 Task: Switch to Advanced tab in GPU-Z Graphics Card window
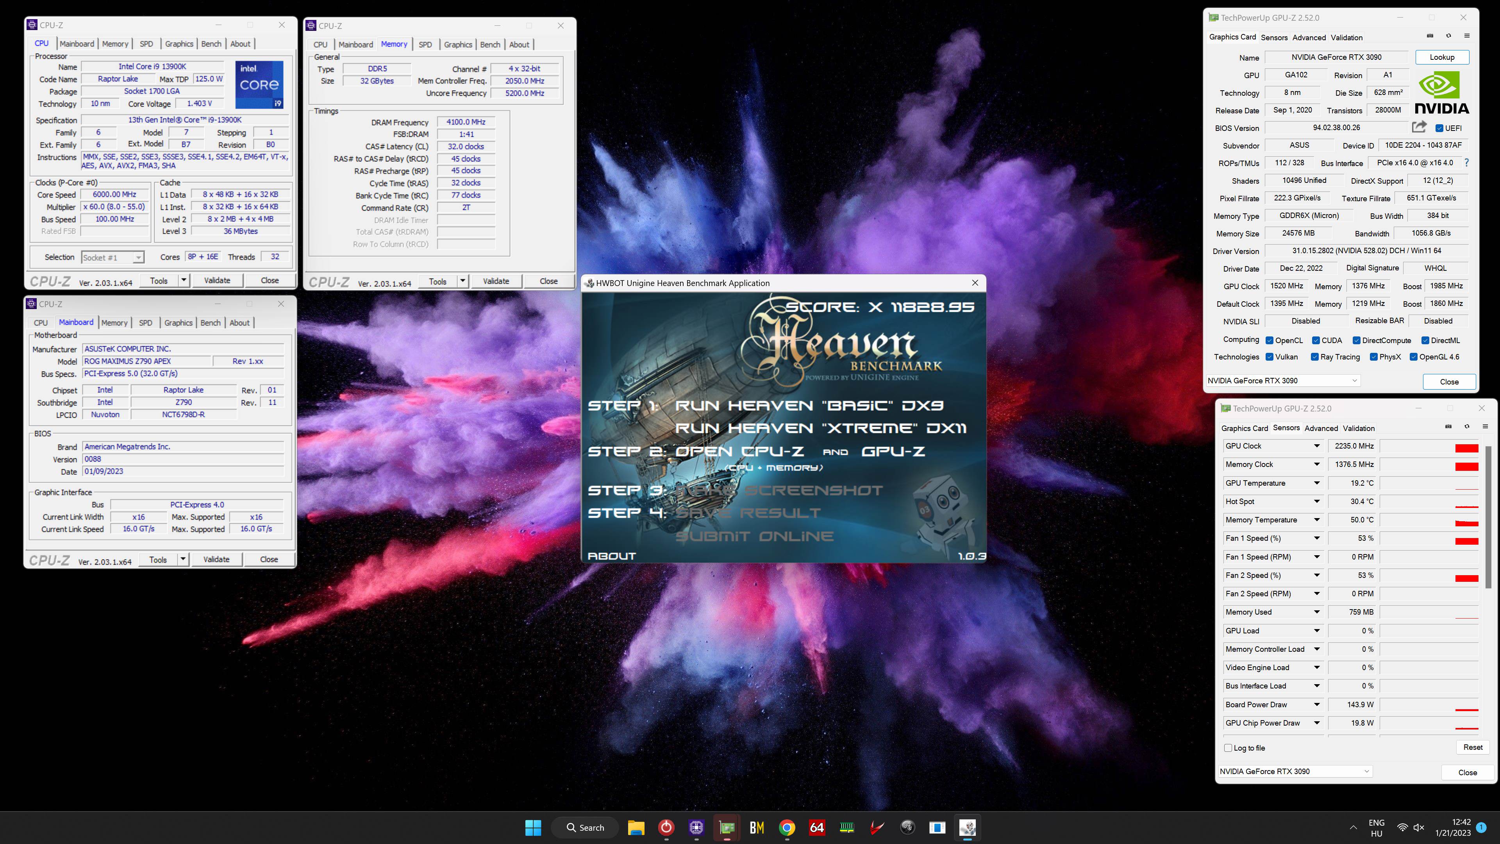pyautogui.click(x=1309, y=37)
